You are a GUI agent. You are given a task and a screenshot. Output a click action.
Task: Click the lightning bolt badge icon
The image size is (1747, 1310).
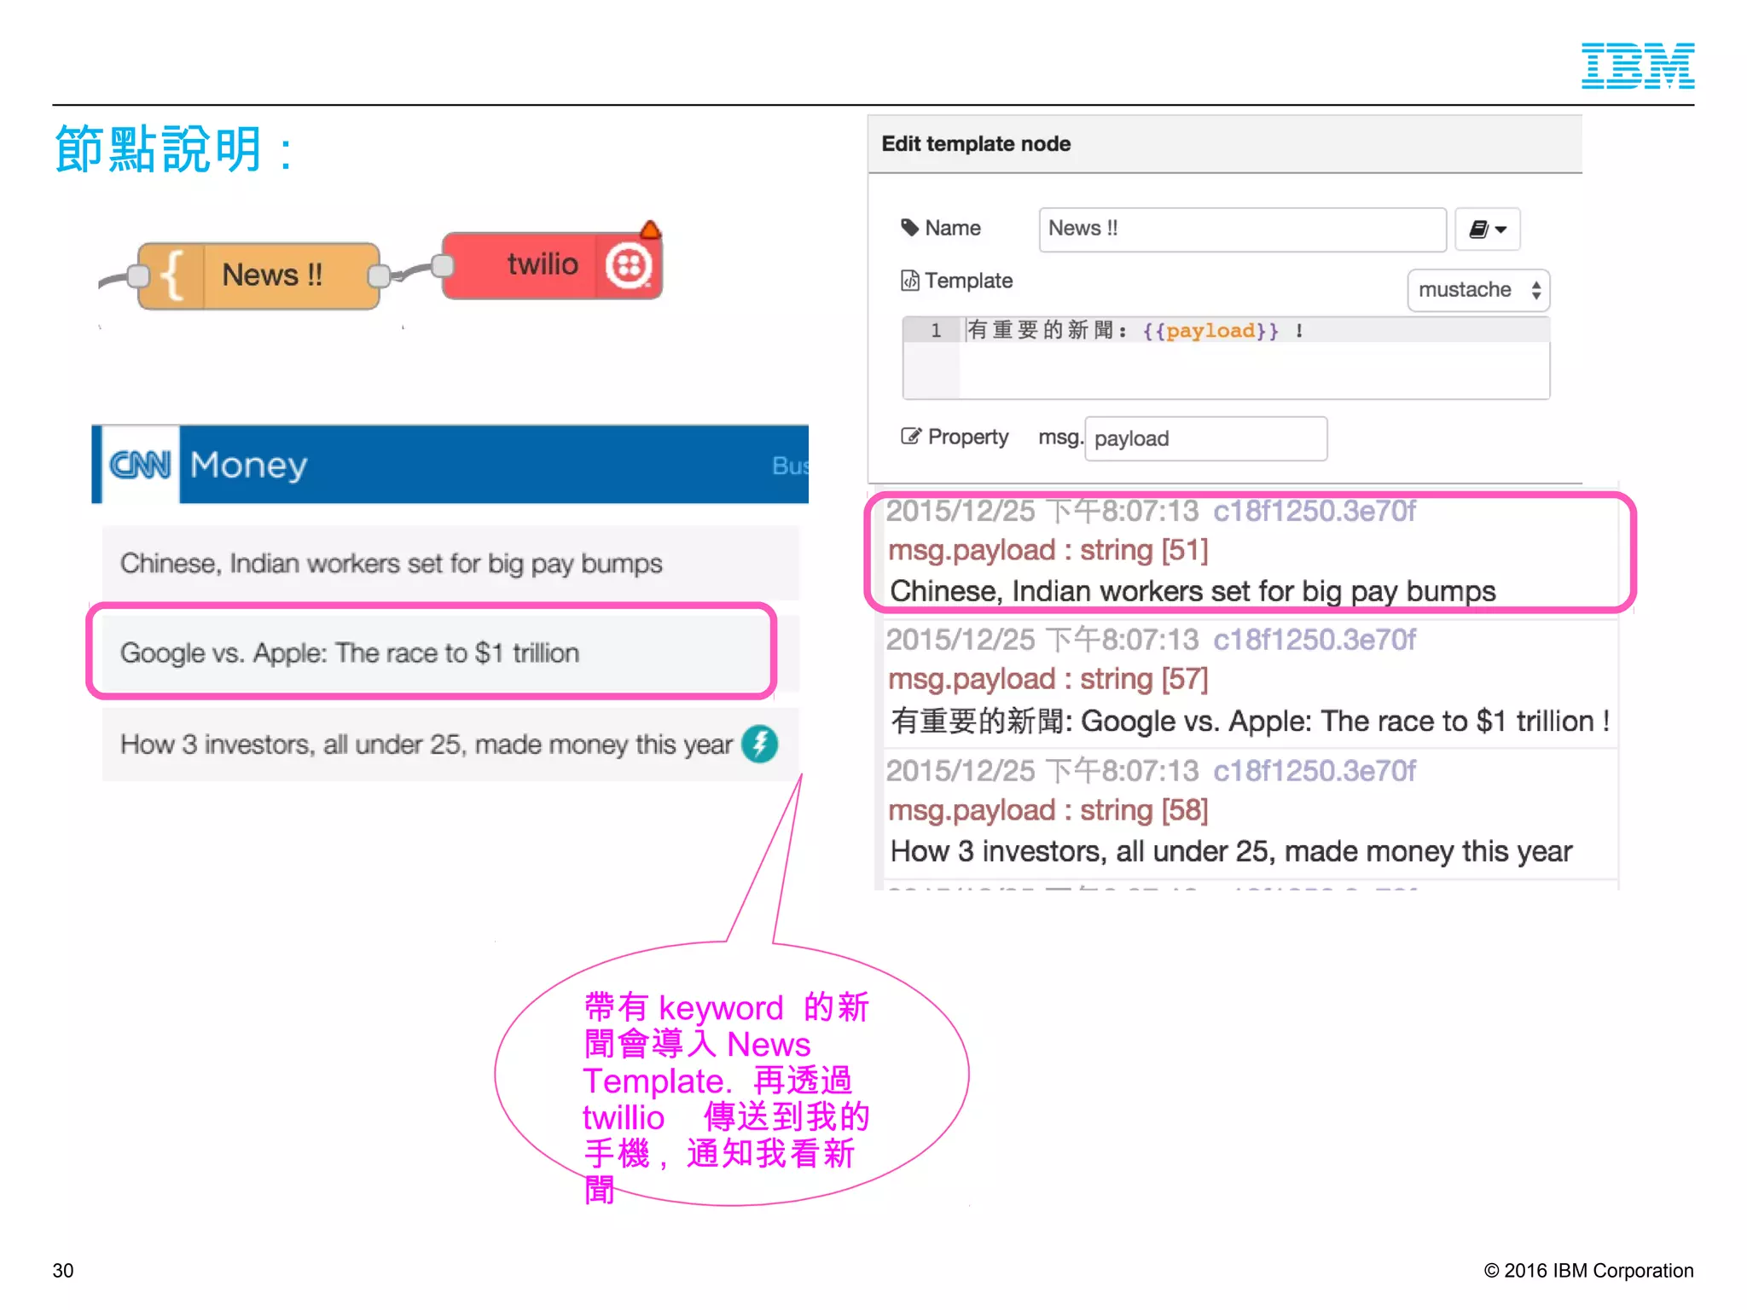pyautogui.click(x=759, y=744)
